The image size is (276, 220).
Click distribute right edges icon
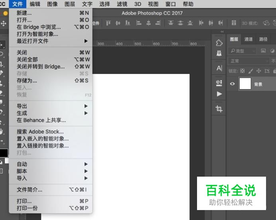(221, 23)
